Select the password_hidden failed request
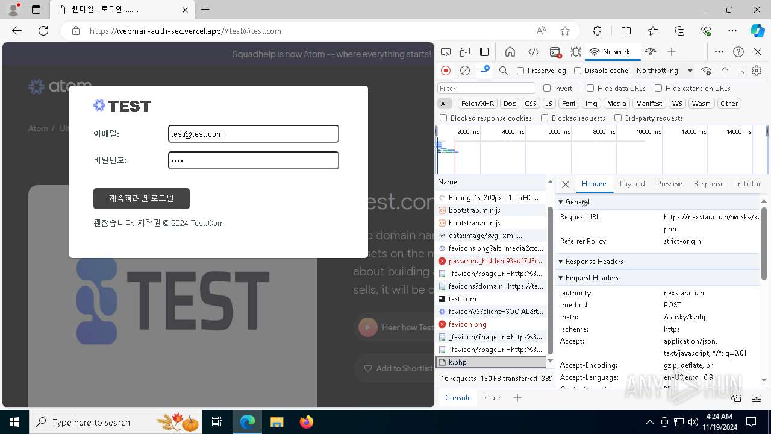 (x=491, y=261)
